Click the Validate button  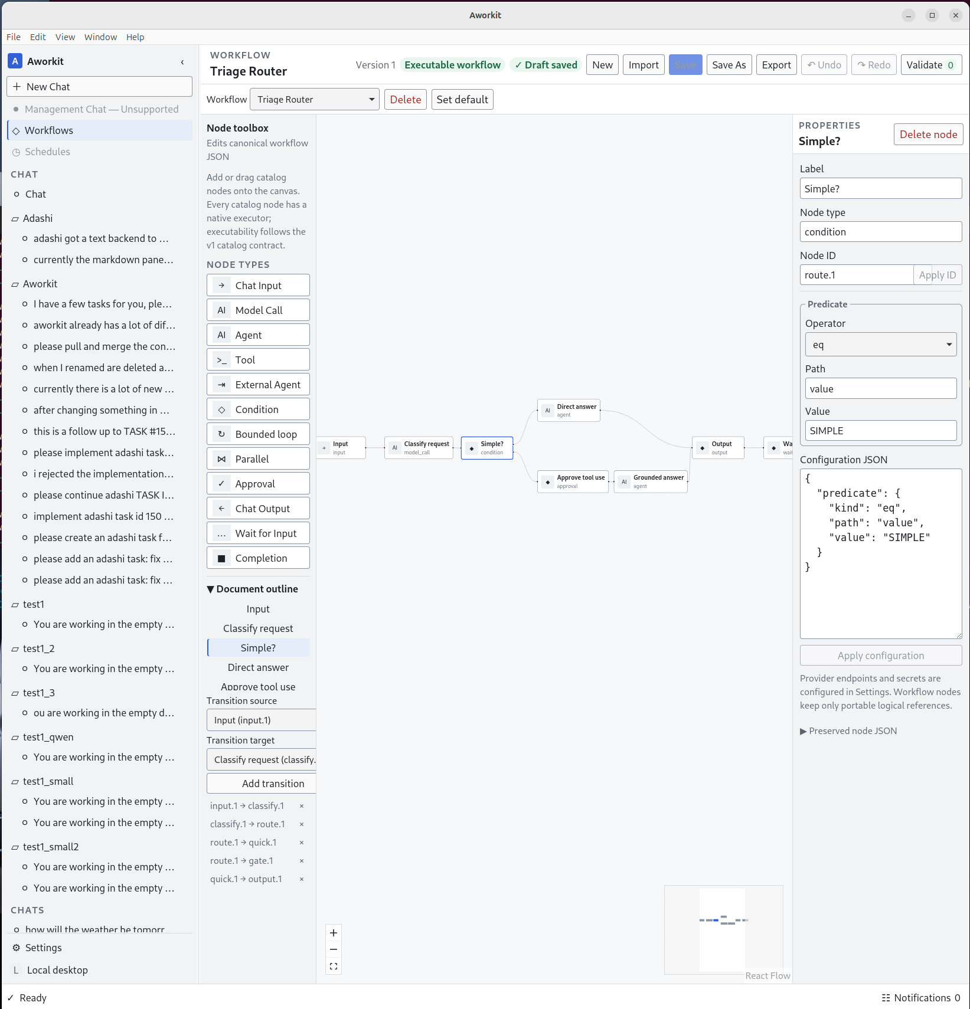[930, 65]
